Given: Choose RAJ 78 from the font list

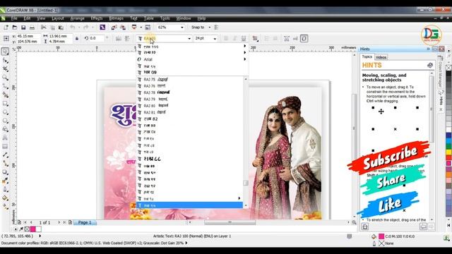Looking at the screenshot, I should (190, 92).
